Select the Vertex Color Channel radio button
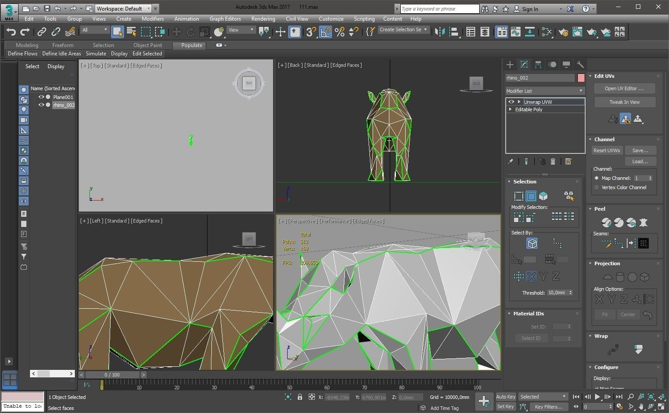This screenshot has width=669, height=413. coord(597,187)
